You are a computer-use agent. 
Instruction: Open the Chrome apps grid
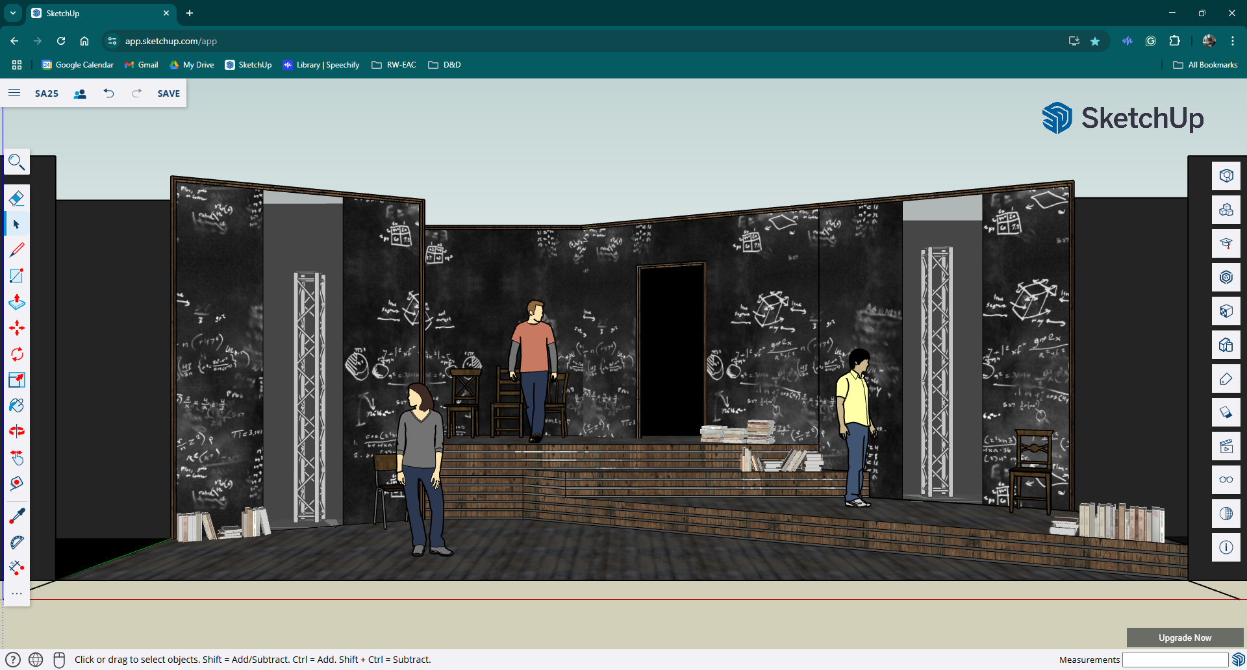click(x=17, y=65)
